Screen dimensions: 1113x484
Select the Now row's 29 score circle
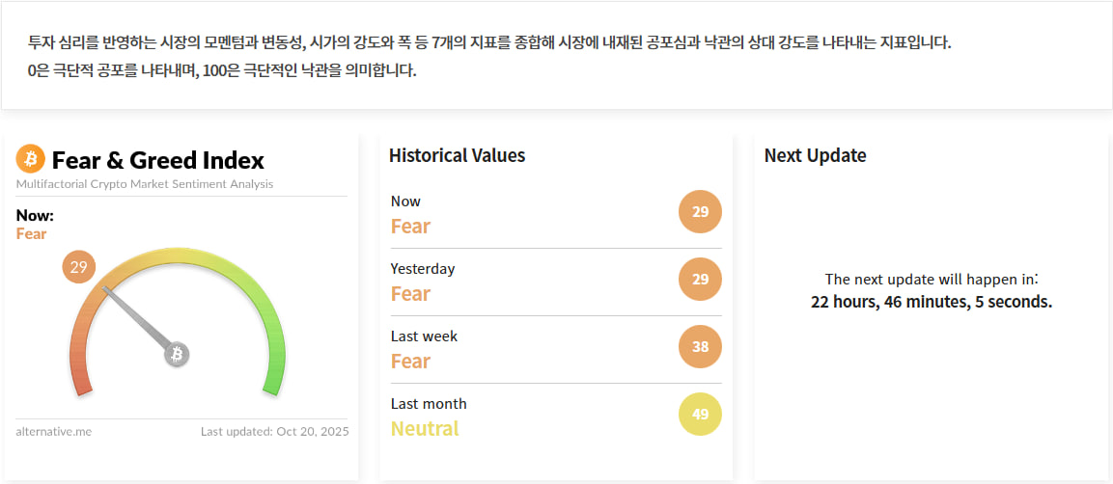click(x=700, y=212)
